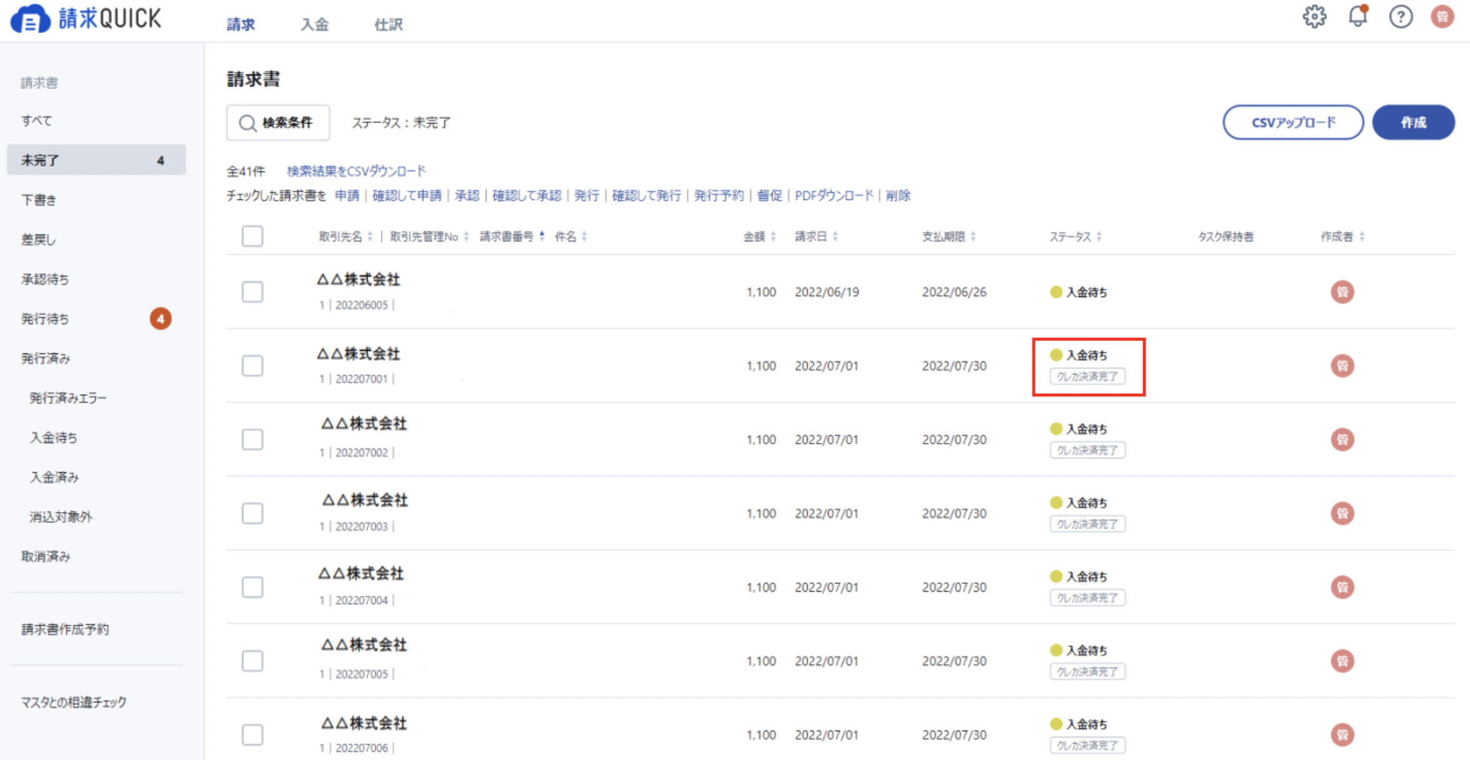Screen dimensions: 1470x760
Task: Open the settings gear icon
Action: (x=1314, y=17)
